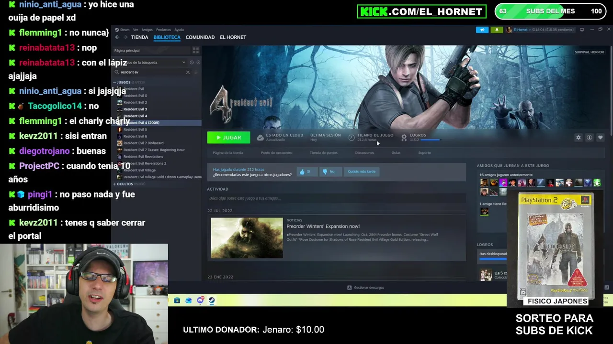The height and width of the screenshot is (344, 613).
Task: Open Página de la tienda link
Action: tap(228, 153)
